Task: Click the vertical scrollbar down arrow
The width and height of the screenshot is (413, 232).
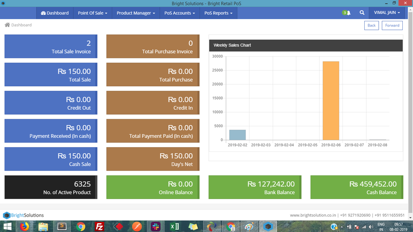Action: point(410,218)
